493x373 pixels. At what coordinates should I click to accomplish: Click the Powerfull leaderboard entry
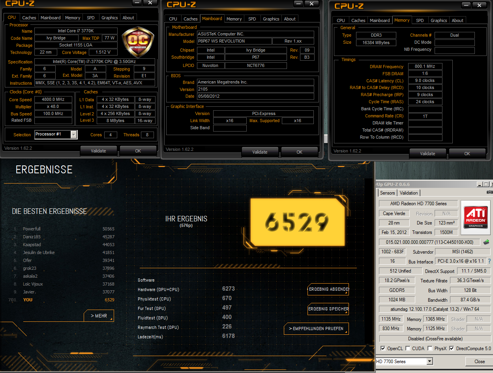tap(64, 229)
